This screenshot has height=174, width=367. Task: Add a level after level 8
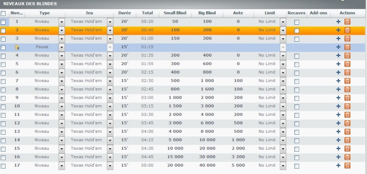point(338,90)
